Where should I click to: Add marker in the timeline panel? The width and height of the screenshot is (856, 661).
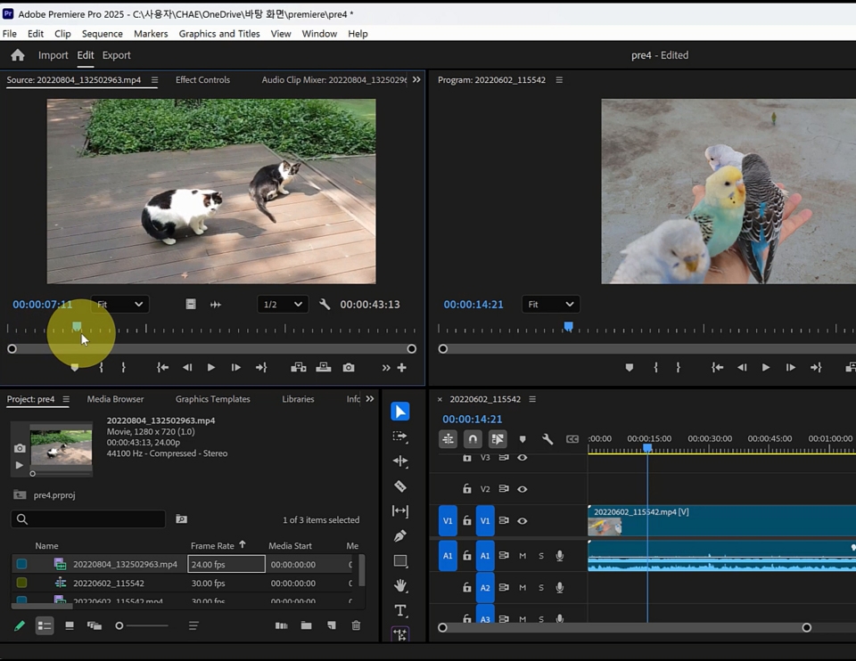coord(523,439)
